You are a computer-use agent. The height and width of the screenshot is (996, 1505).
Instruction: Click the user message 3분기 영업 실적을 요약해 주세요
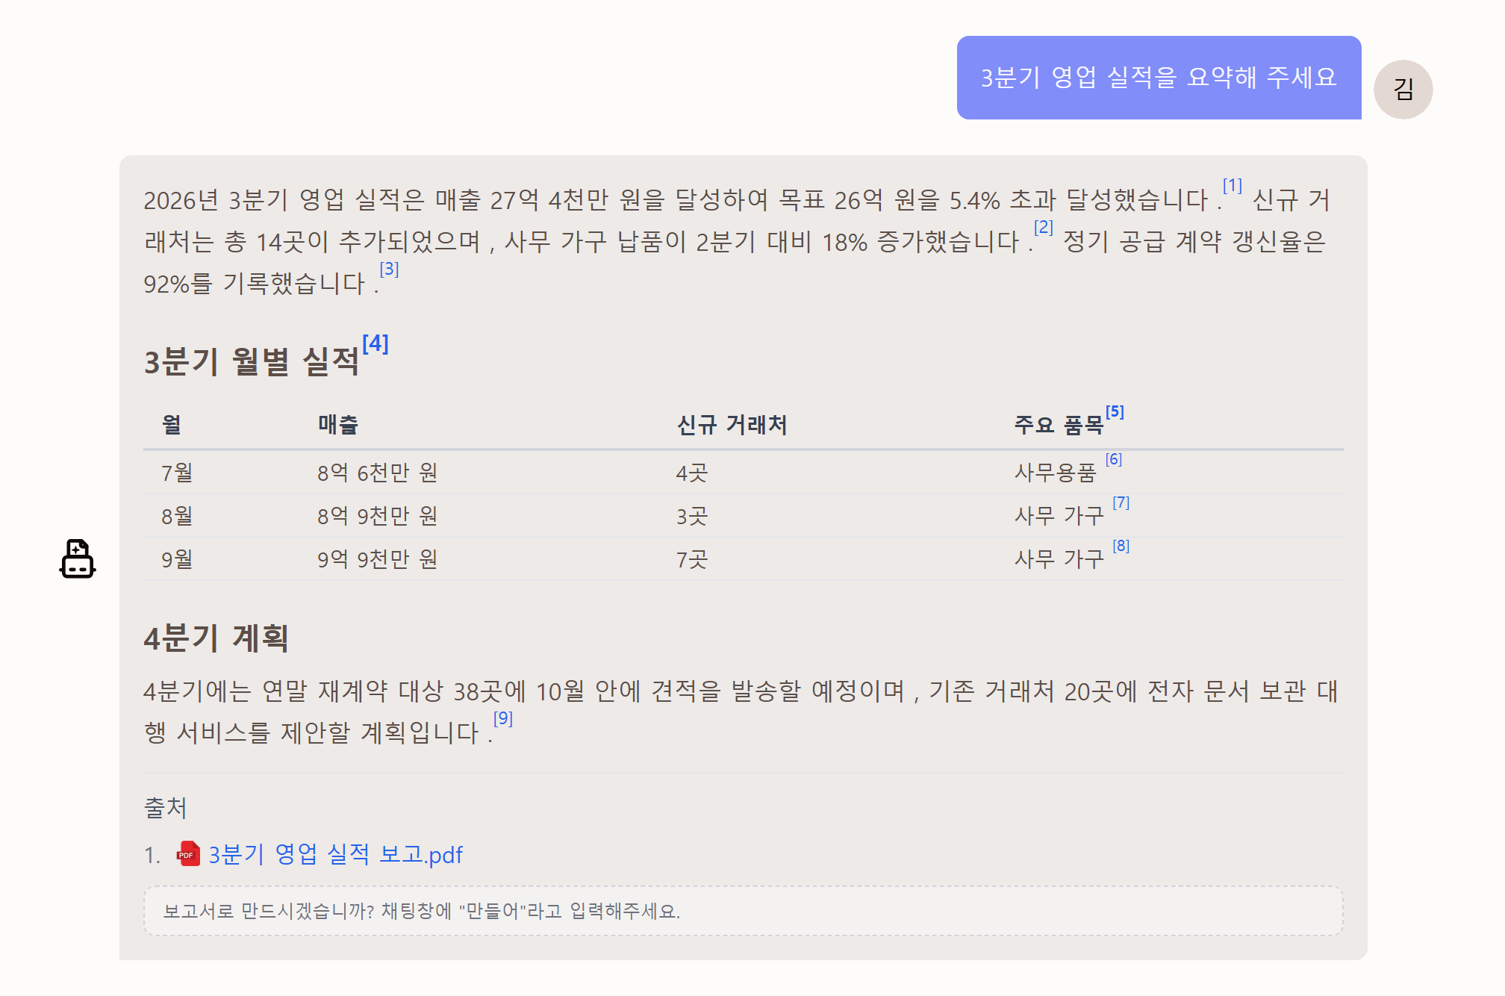coord(1159,78)
